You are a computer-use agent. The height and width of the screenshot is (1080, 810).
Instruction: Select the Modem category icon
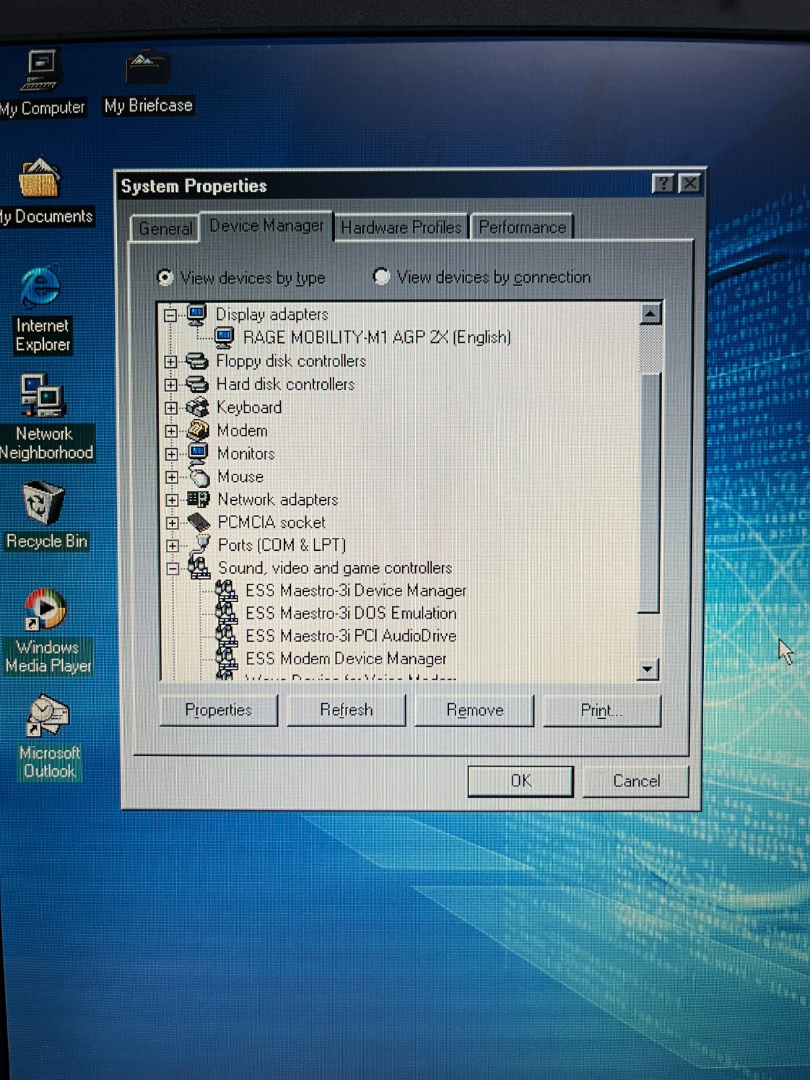(198, 430)
